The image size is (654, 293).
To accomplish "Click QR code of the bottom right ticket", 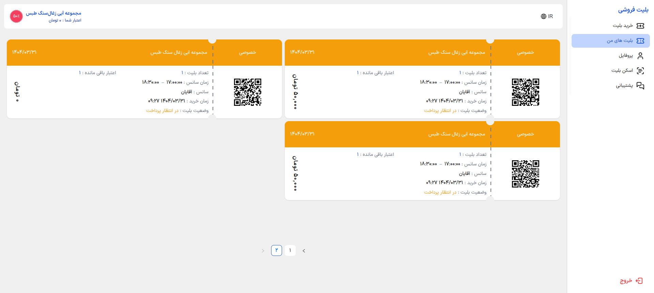I will coord(525,174).
